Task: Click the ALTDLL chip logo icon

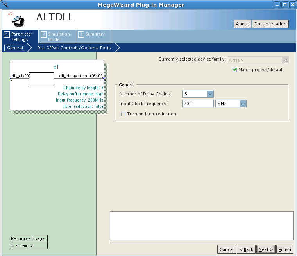Action: point(16,20)
